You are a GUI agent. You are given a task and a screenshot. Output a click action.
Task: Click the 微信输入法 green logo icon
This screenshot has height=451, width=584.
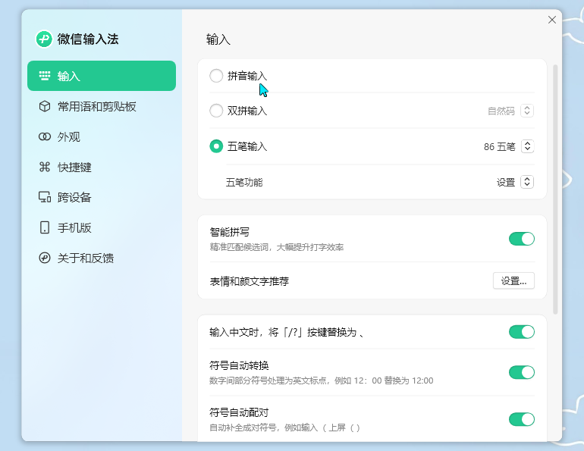(44, 39)
